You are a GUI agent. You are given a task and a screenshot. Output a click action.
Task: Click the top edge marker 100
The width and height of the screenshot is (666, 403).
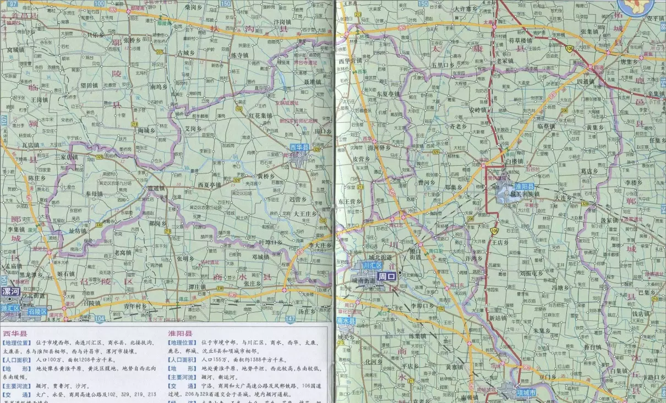[x=99, y=4]
